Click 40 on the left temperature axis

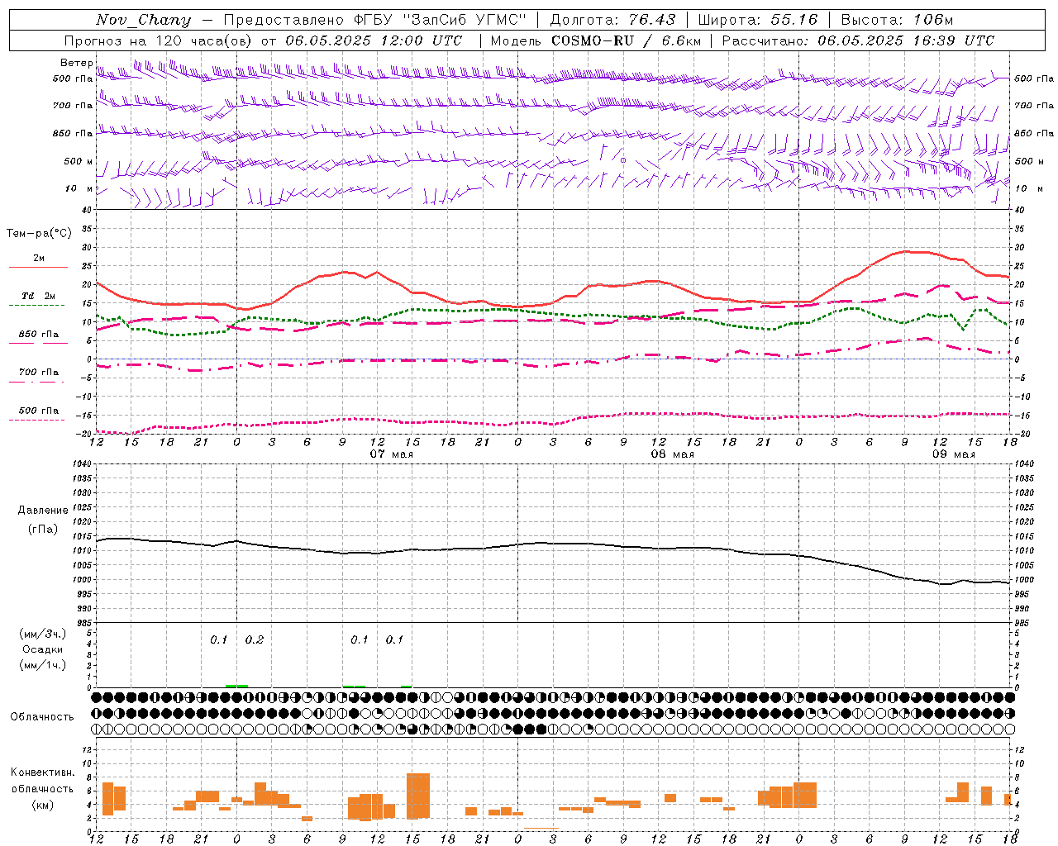(87, 211)
